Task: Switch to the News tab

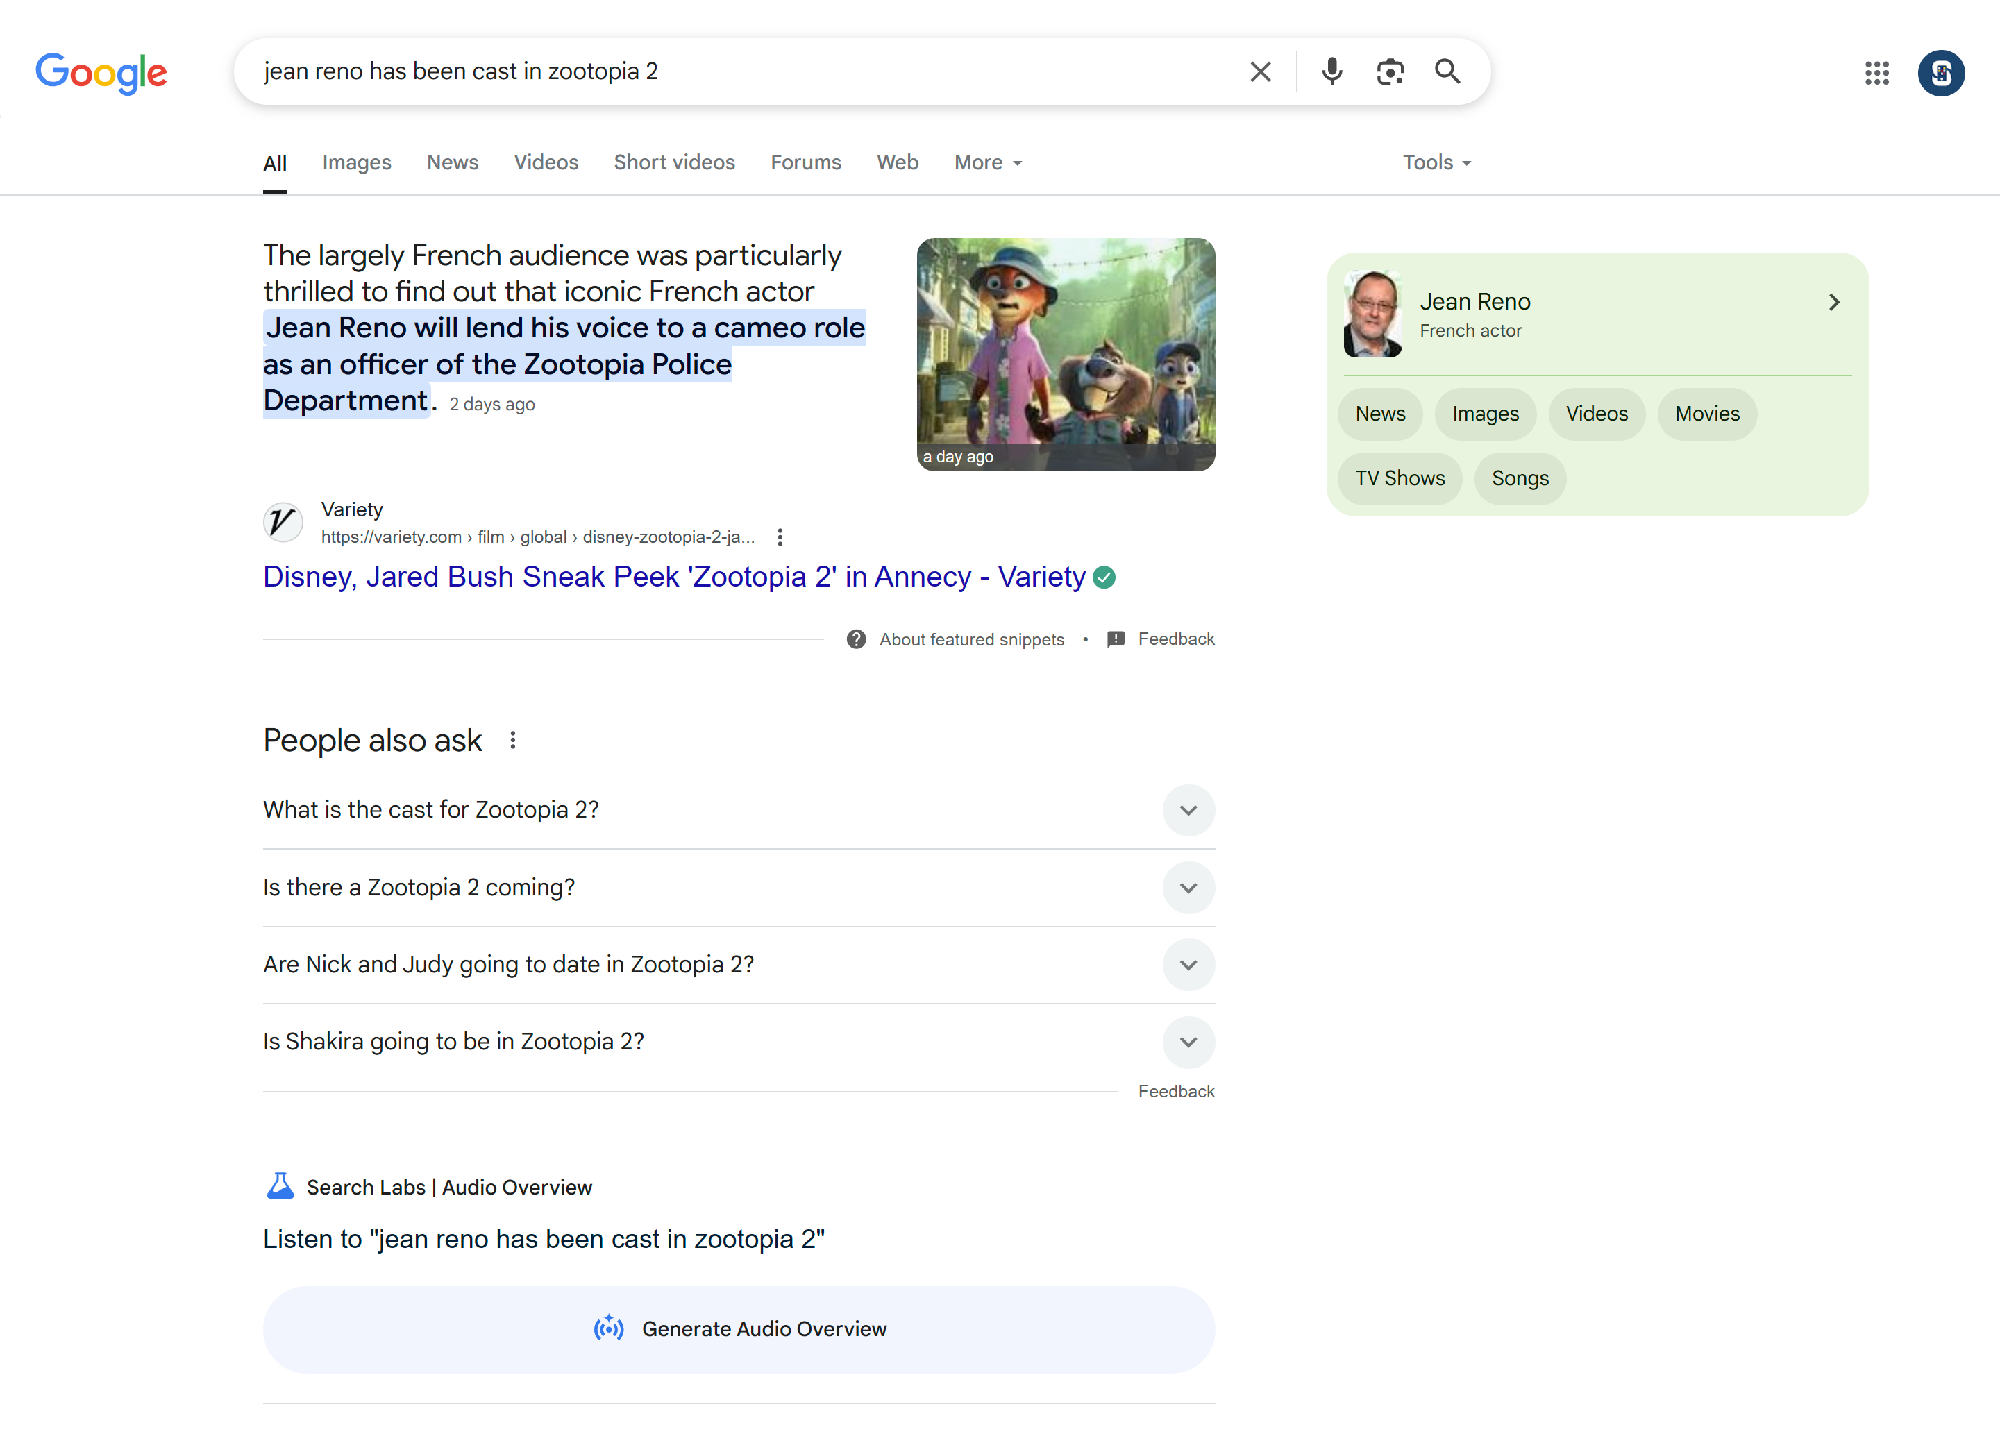Action: pyautogui.click(x=453, y=163)
